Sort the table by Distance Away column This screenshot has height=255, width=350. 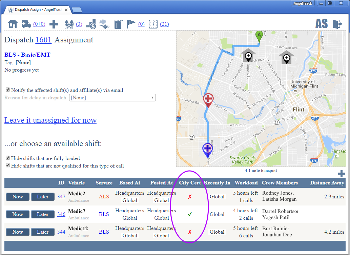327,183
